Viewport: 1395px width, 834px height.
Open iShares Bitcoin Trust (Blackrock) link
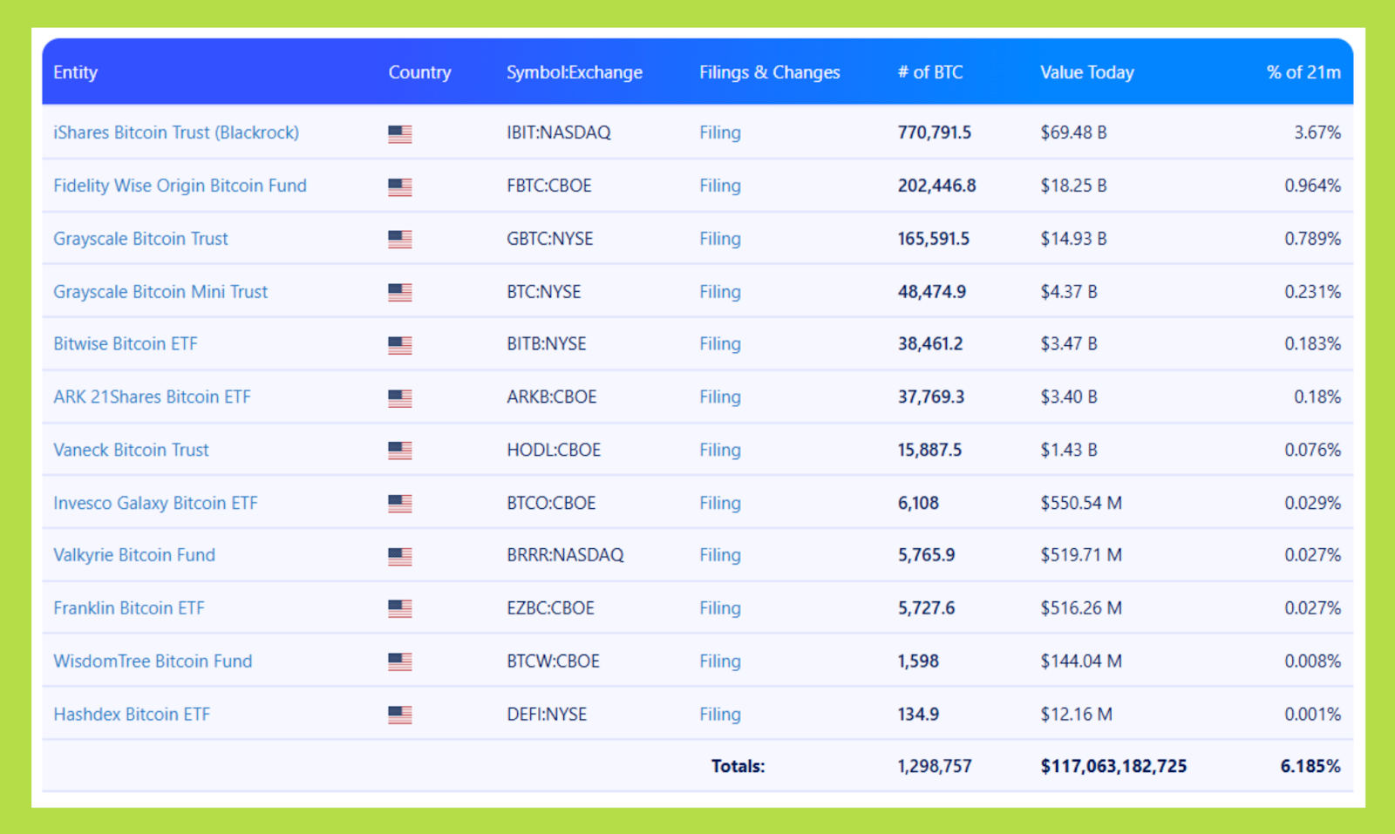(x=175, y=132)
